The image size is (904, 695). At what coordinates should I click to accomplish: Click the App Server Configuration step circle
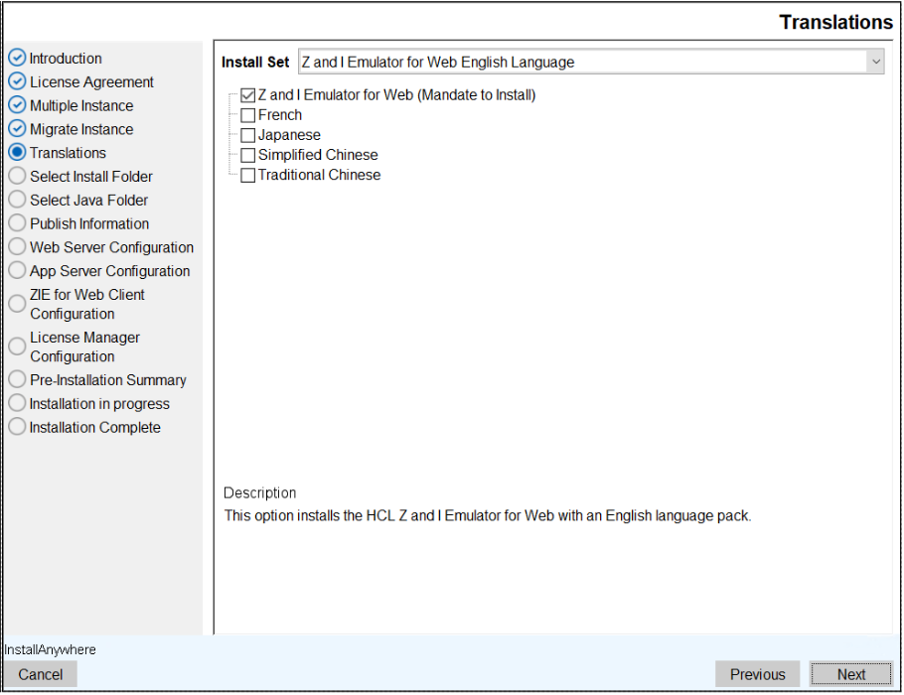click(17, 270)
